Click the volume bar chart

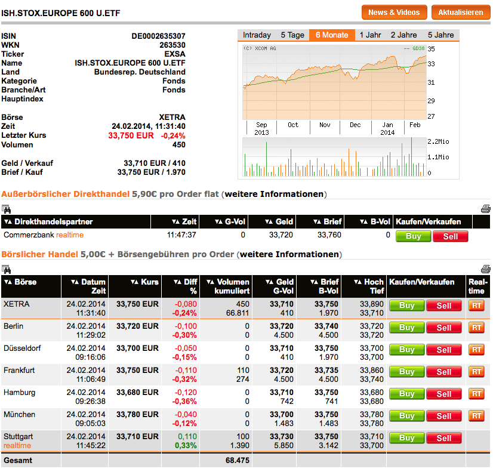pos(334,156)
